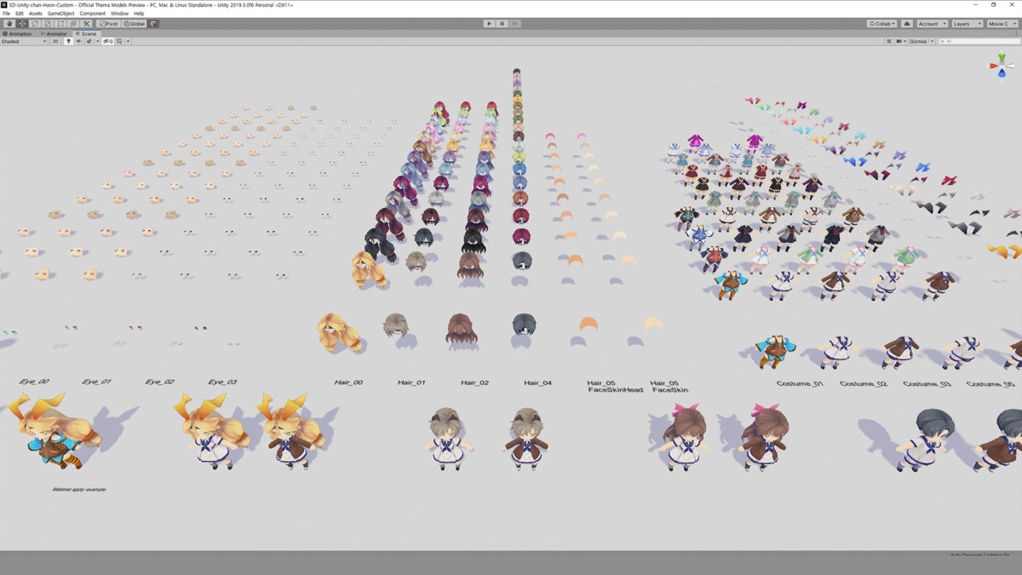
Task: Switch to Animator tab
Action: [x=54, y=34]
